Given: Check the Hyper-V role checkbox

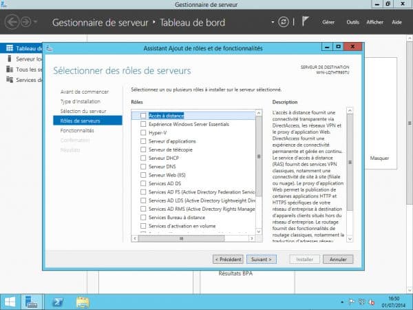Looking at the screenshot, I should [143, 132].
